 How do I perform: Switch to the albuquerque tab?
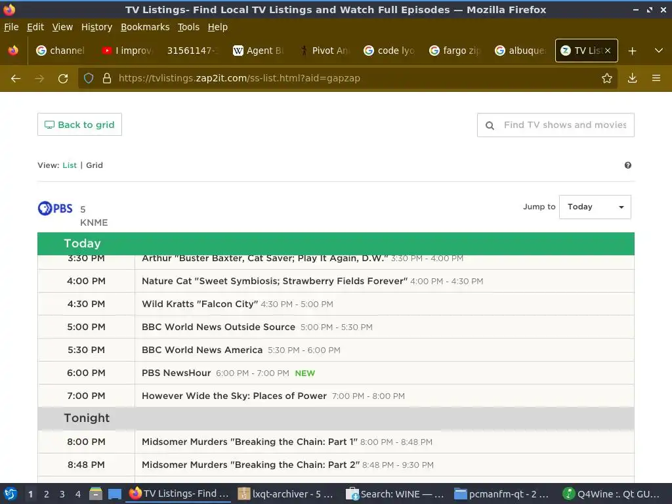click(x=520, y=51)
